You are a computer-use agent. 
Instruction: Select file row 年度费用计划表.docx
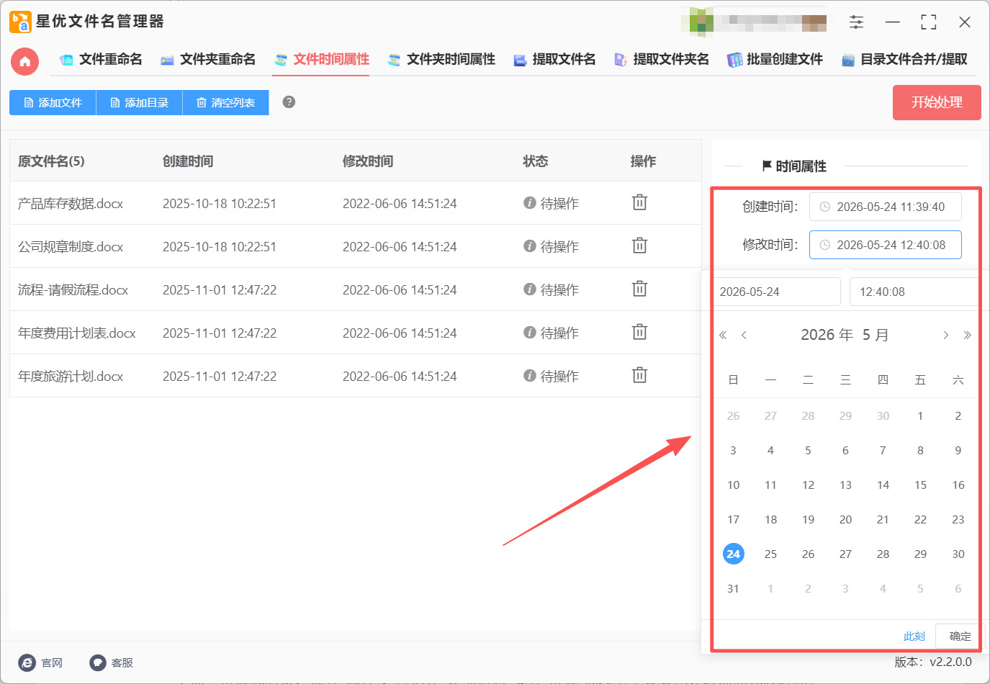click(x=355, y=333)
